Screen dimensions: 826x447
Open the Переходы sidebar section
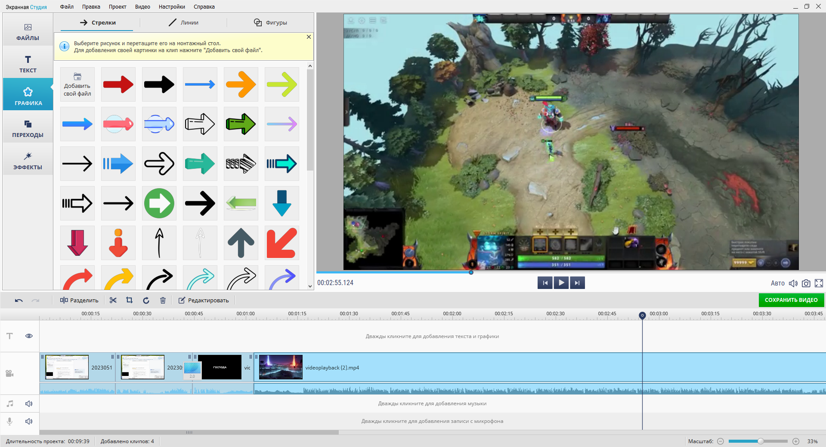(28, 129)
